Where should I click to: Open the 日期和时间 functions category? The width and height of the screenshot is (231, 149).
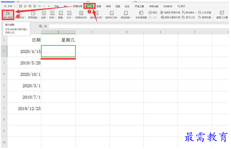click(81, 15)
